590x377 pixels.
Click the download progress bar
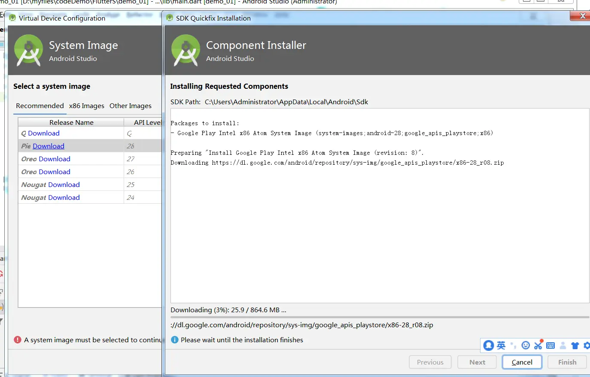(x=380, y=317)
